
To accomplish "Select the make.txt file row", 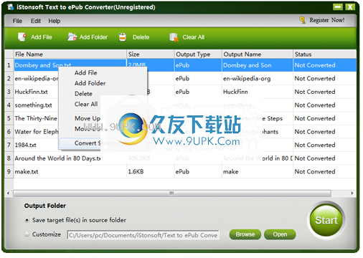I will coord(181,171).
